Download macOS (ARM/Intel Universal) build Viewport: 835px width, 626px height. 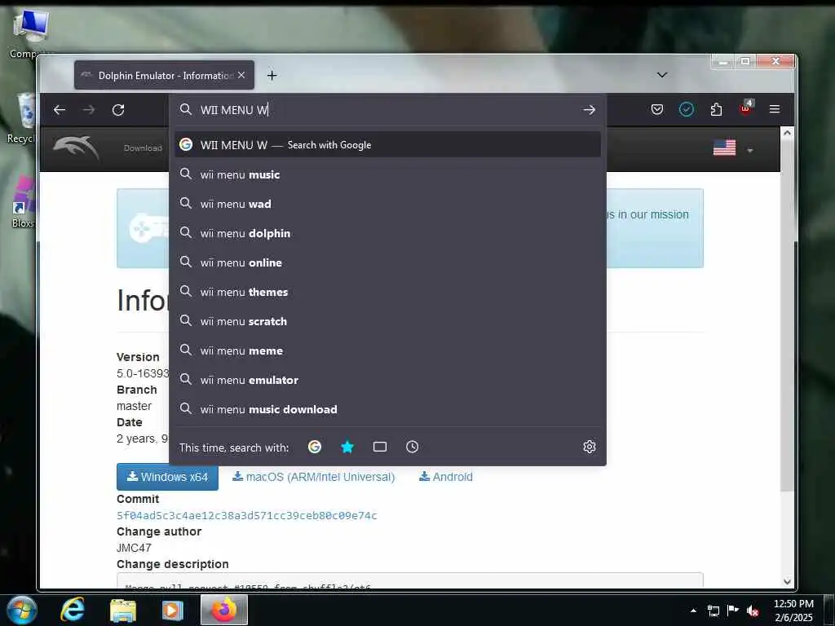click(314, 477)
